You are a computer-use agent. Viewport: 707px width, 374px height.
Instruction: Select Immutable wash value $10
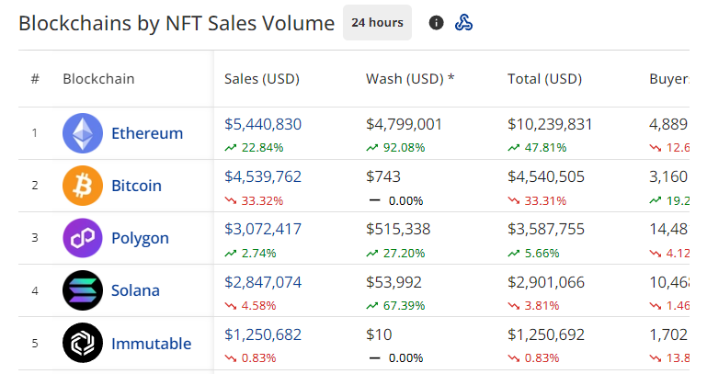pyautogui.click(x=379, y=334)
